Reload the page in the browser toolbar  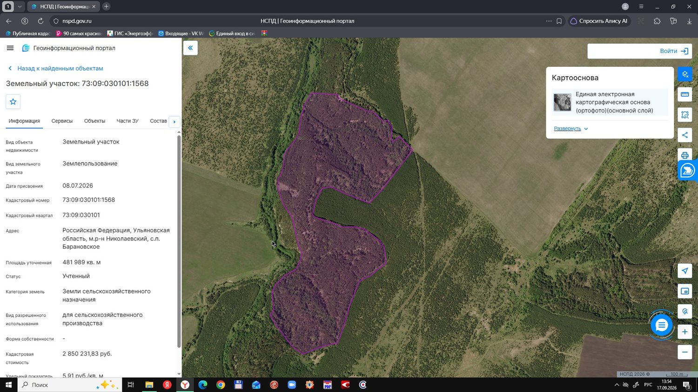[40, 21]
